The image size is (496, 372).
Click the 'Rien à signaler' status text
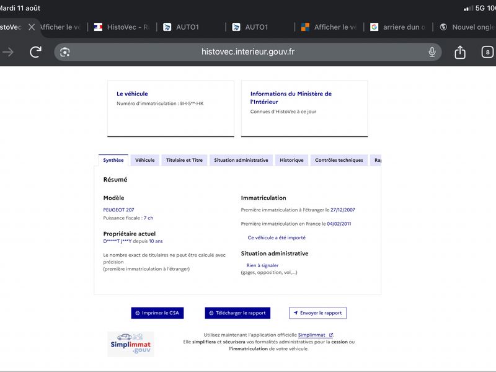tap(262, 265)
